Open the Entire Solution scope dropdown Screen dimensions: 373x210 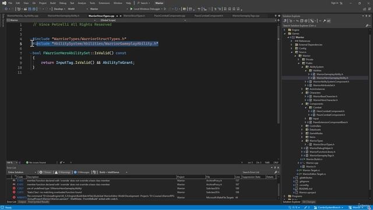tap(22, 172)
